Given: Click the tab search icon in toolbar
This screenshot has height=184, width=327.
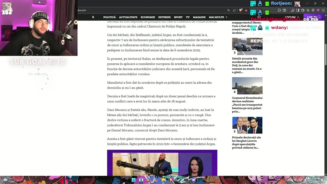Looking at the screenshot, I should (284, 10).
